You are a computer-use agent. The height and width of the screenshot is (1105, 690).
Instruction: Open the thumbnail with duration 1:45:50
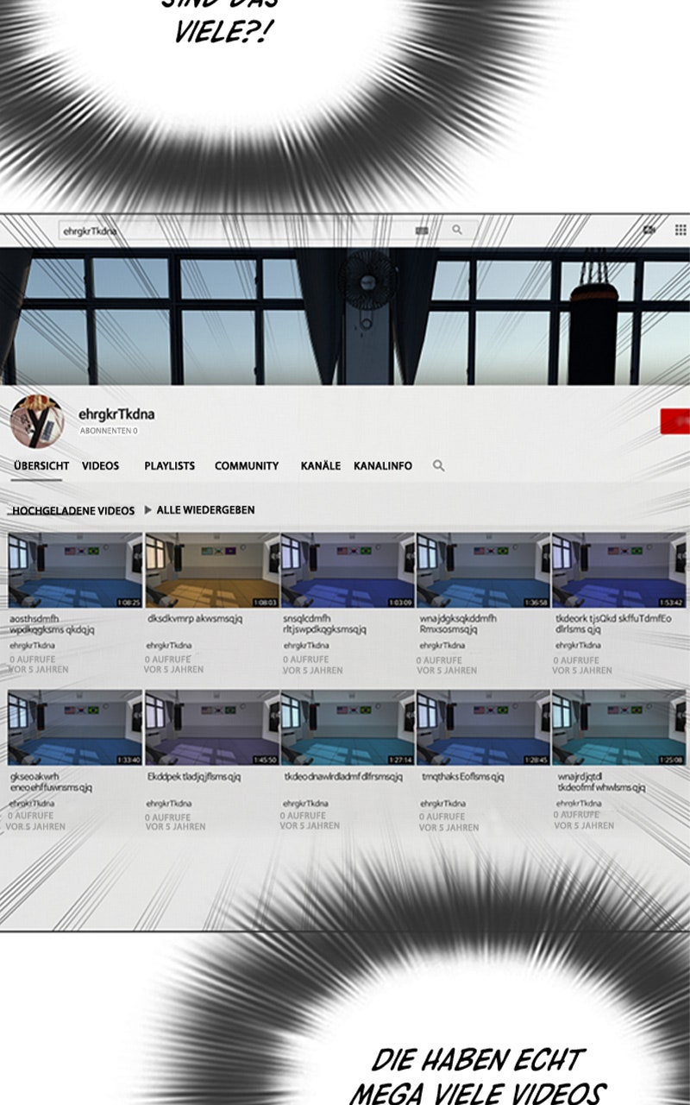click(212, 727)
